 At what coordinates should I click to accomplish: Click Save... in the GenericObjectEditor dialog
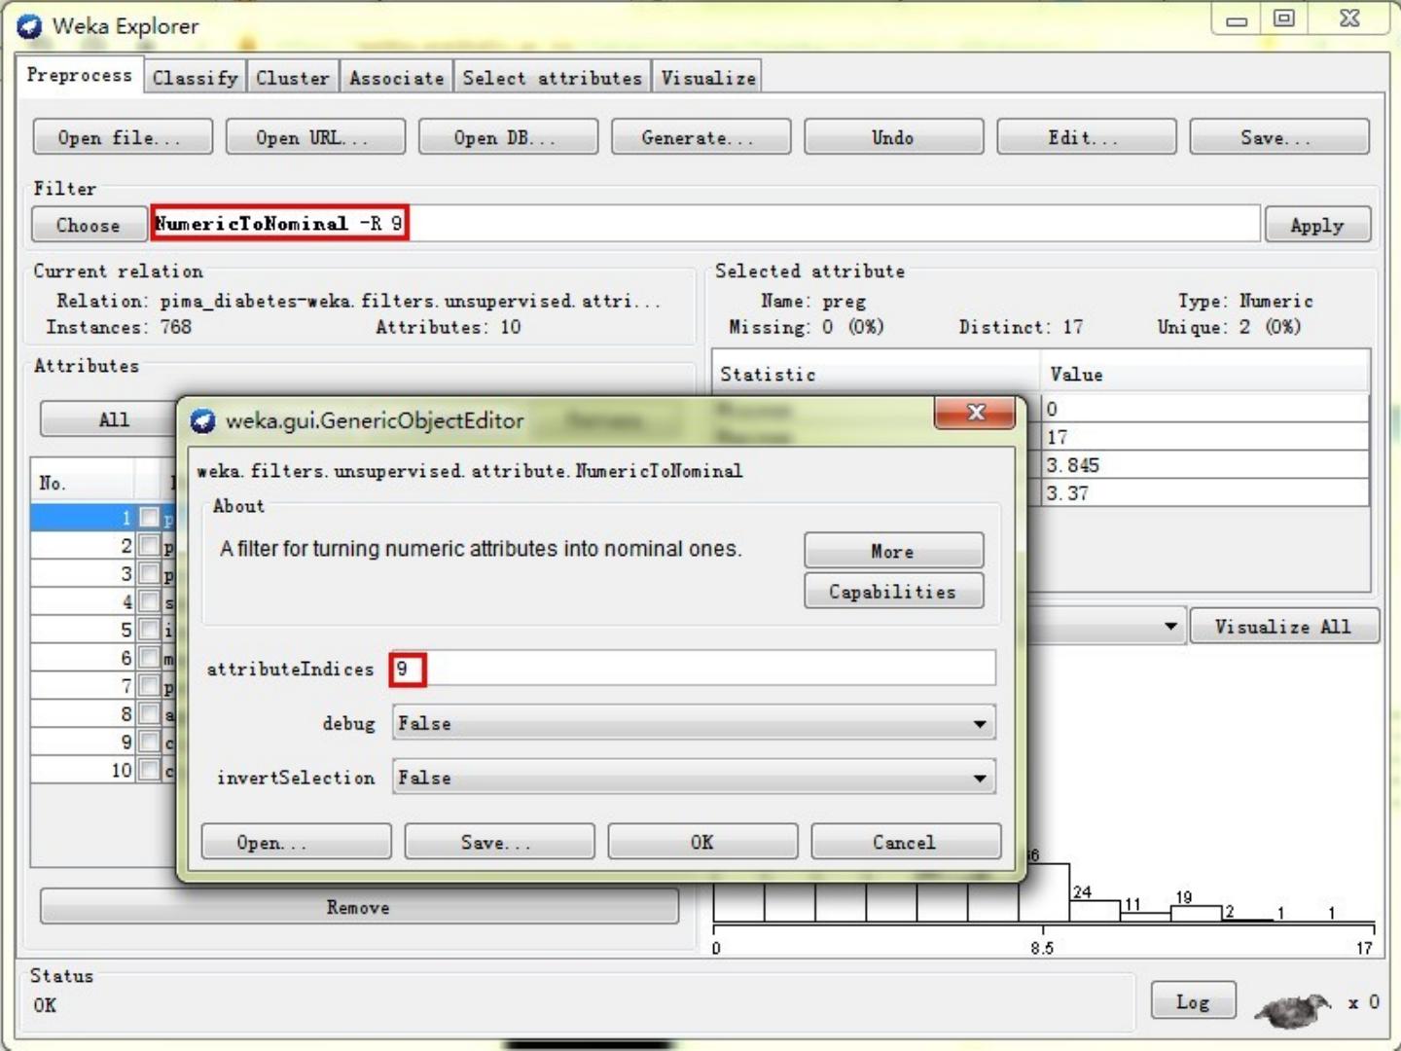(x=499, y=842)
